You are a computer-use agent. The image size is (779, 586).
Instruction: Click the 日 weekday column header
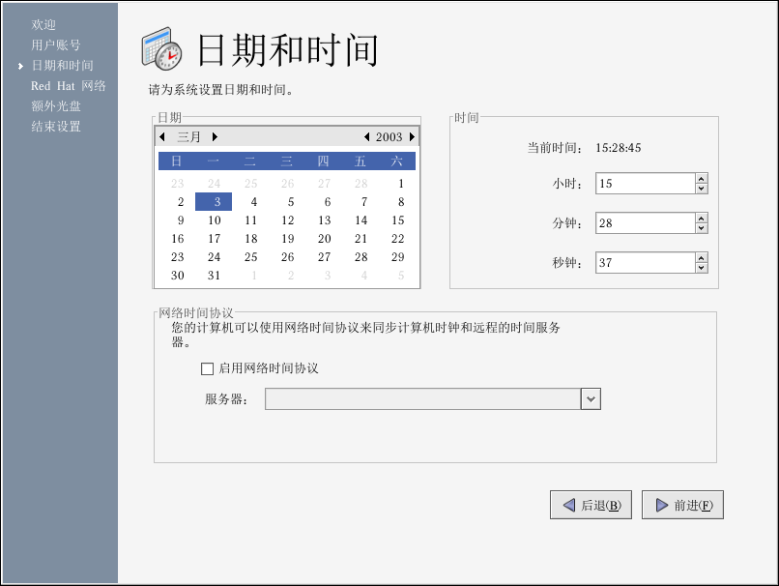176,161
